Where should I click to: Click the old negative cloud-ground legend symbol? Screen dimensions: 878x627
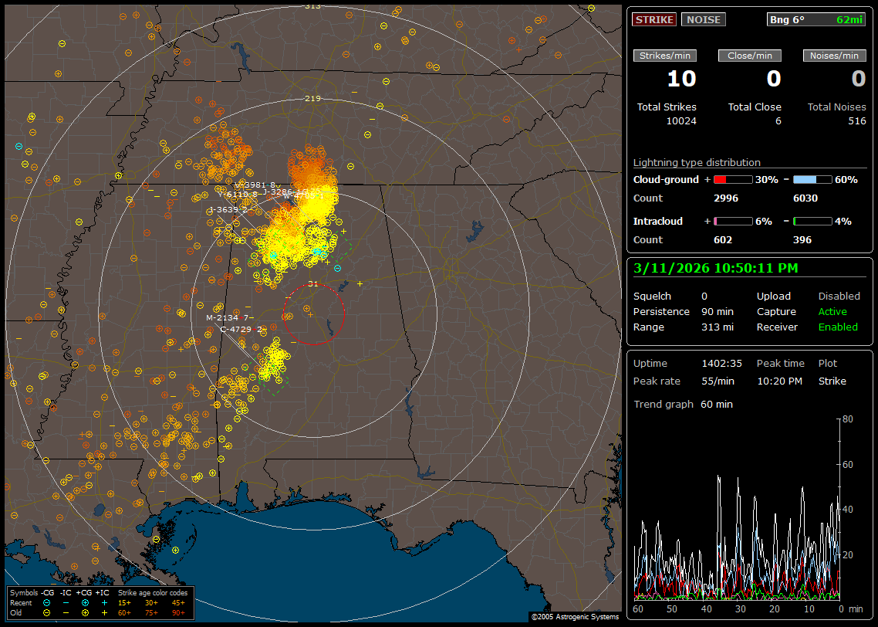tap(46, 612)
